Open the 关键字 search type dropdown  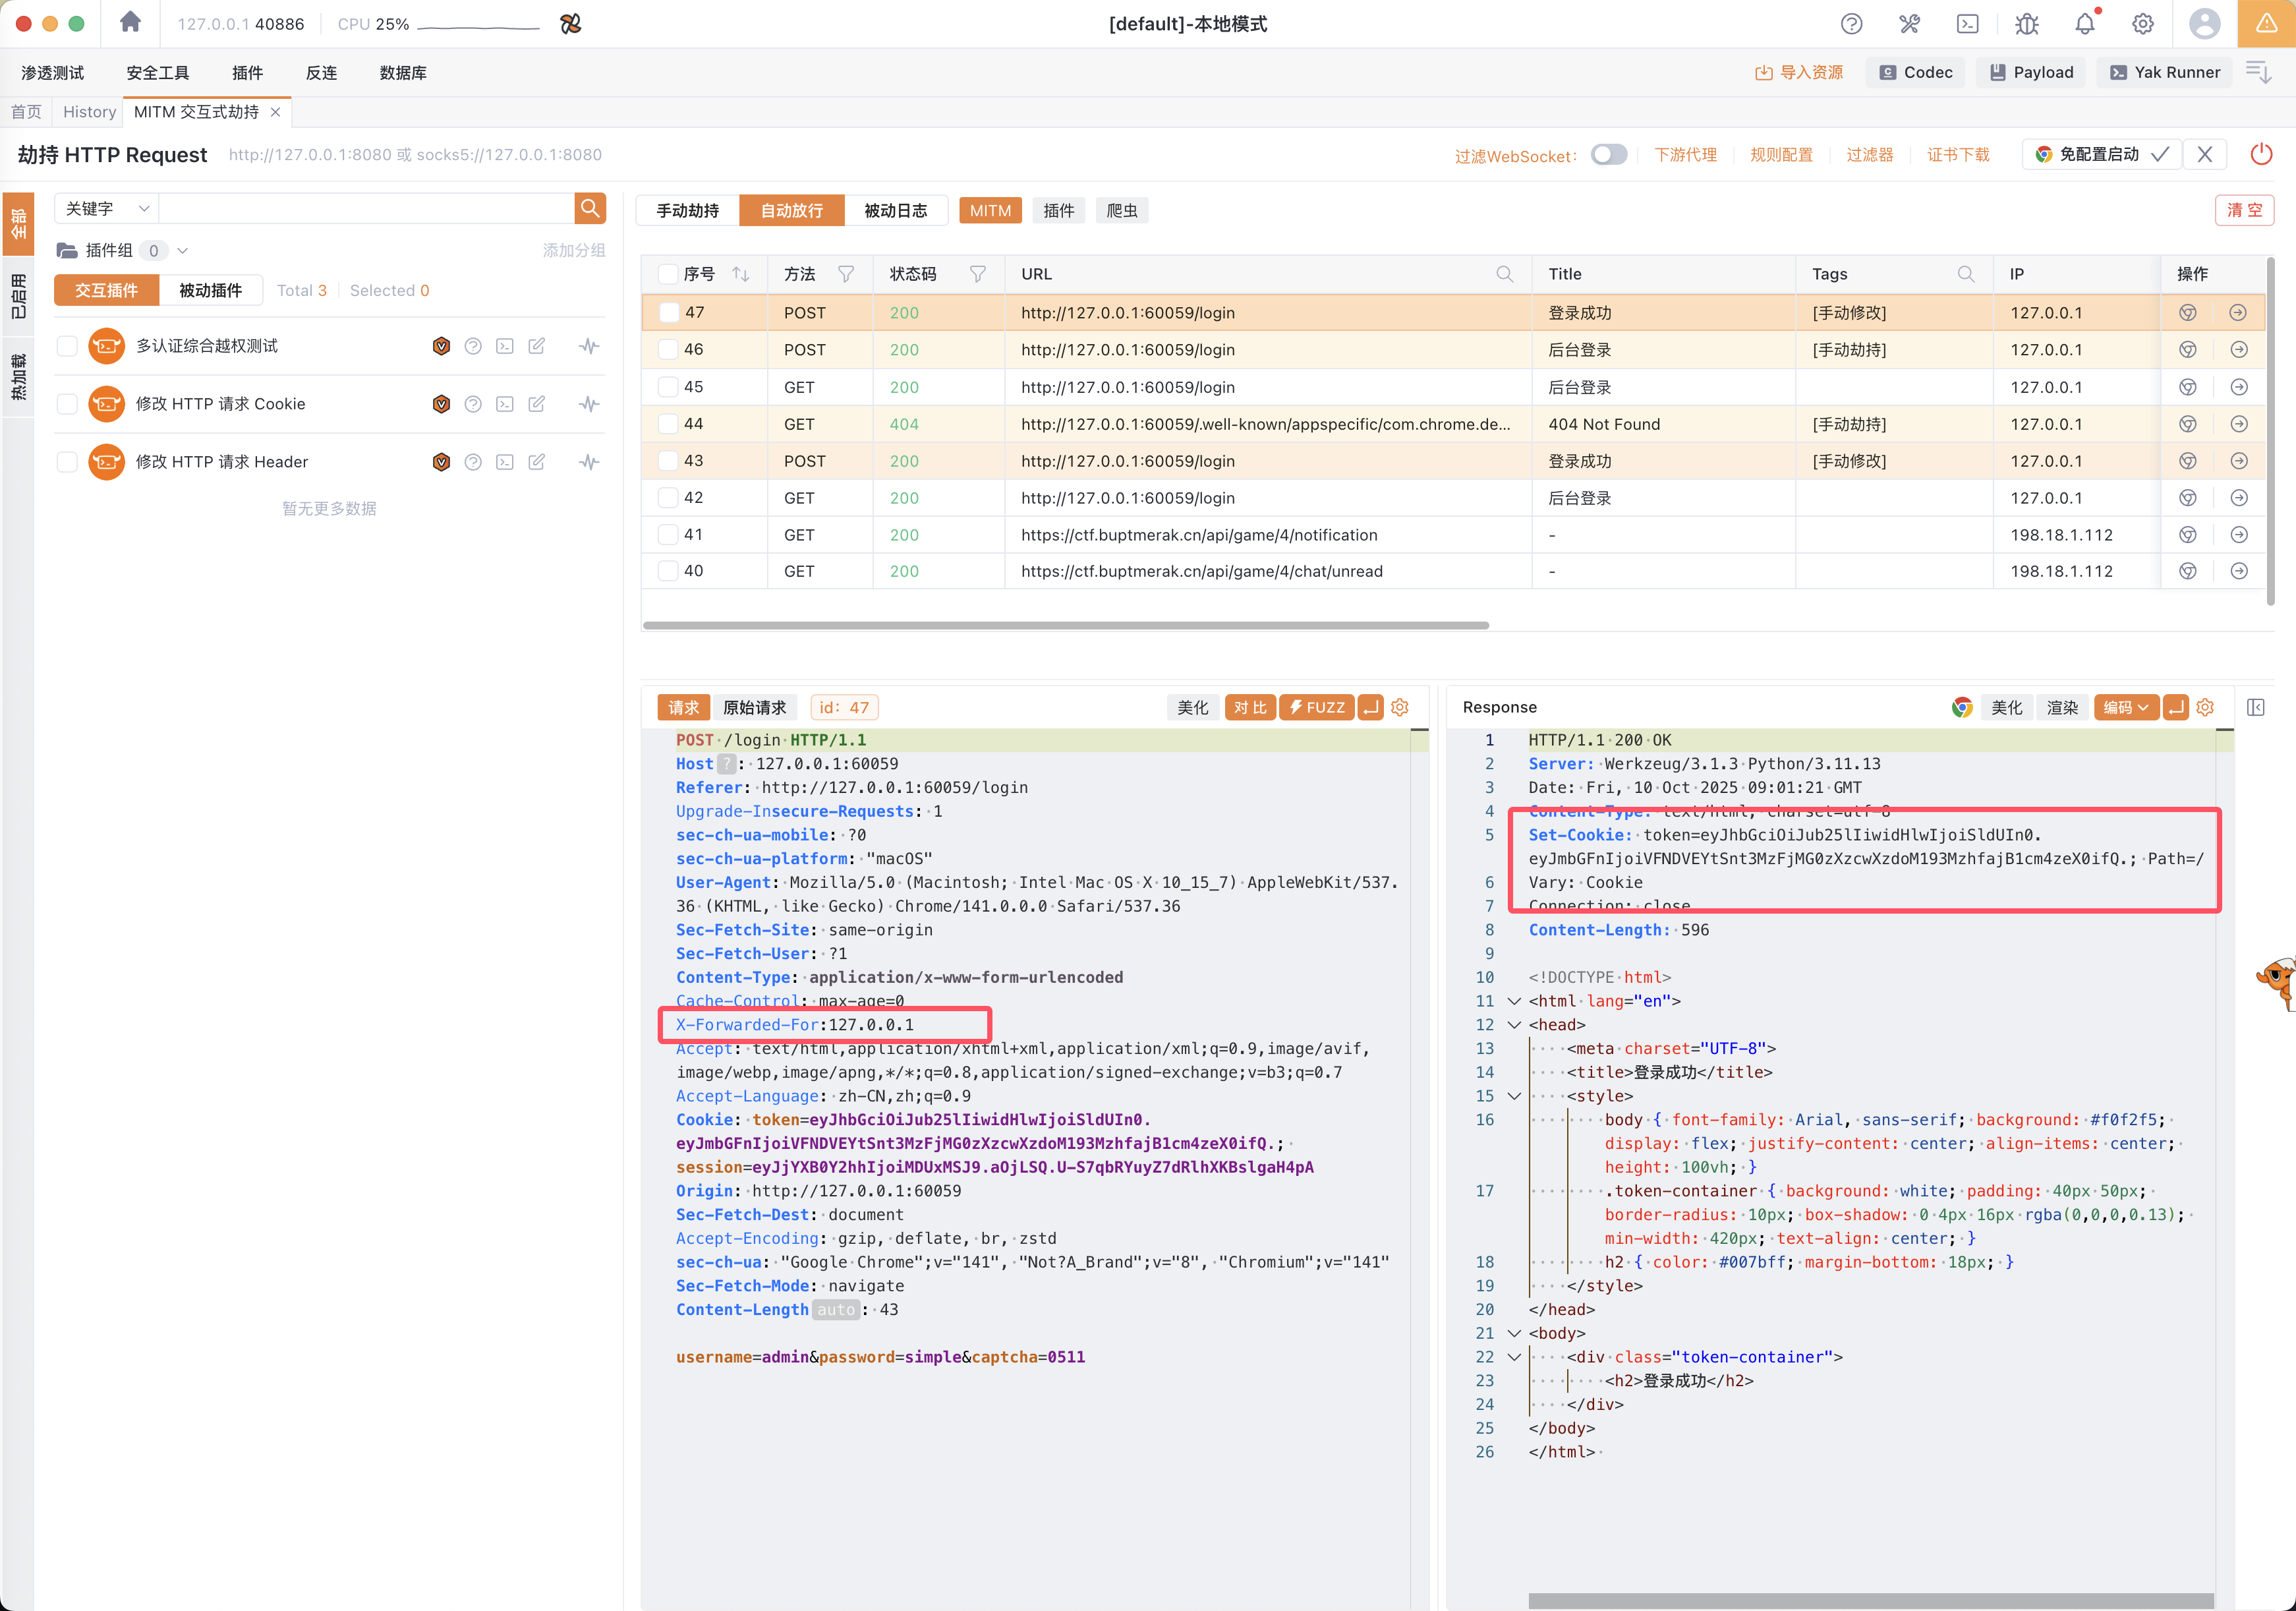106,208
